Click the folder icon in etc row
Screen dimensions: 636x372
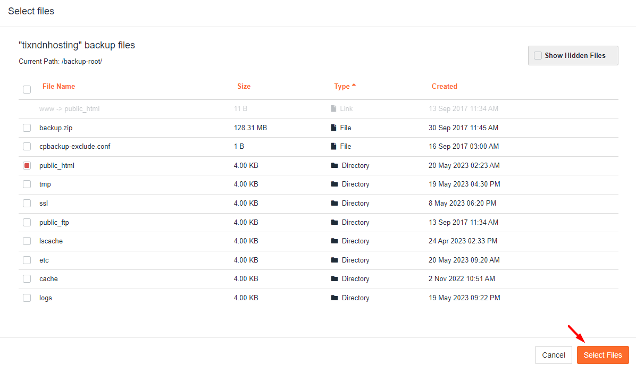coord(334,260)
